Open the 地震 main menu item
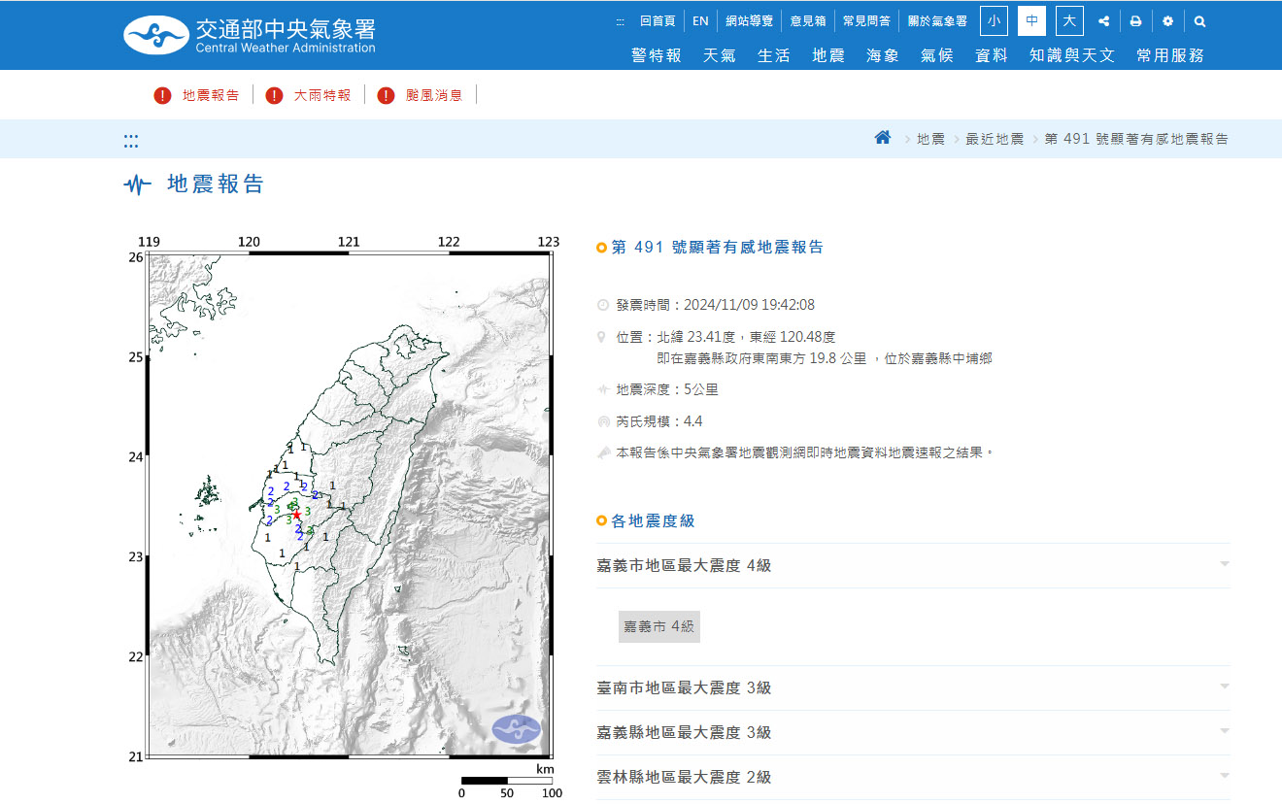 click(828, 55)
